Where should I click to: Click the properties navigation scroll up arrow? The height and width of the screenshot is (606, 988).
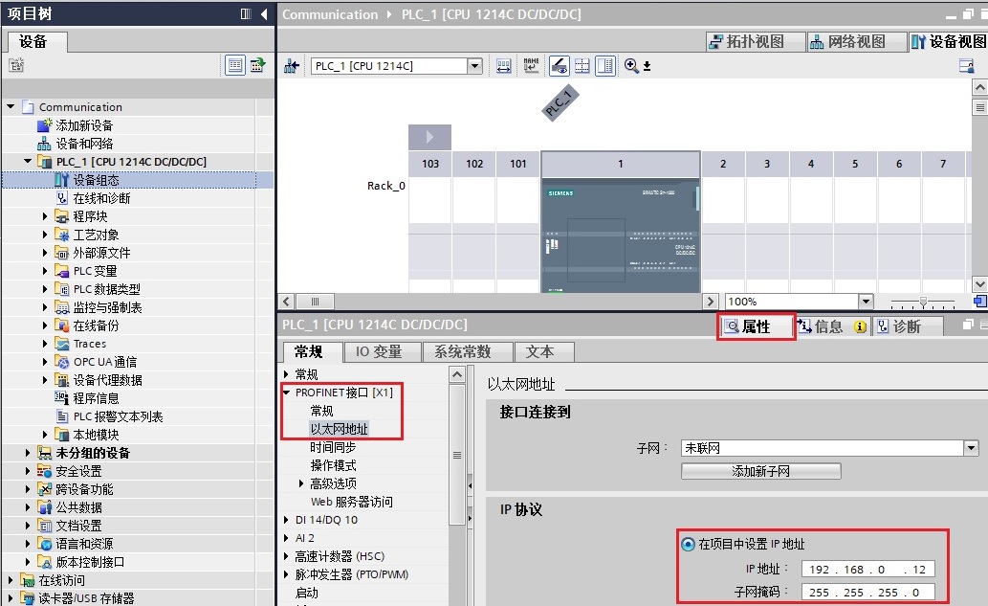tap(457, 374)
